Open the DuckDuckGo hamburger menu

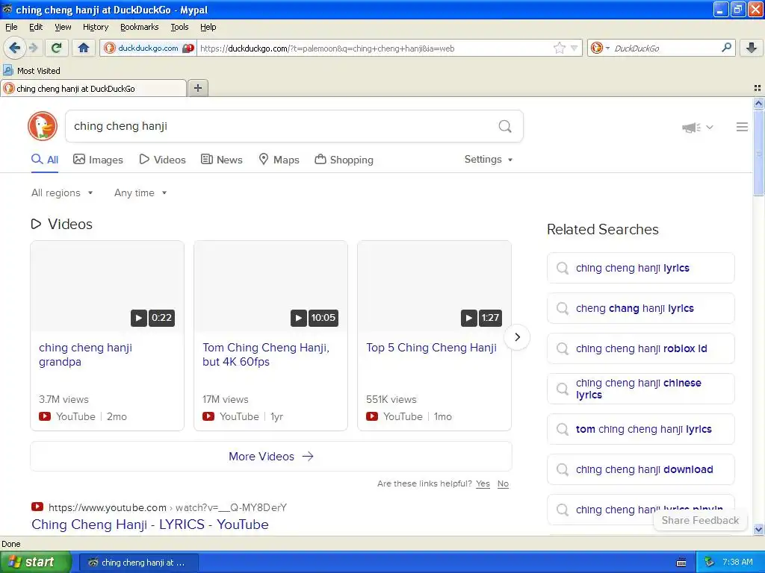pyautogui.click(x=742, y=127)
